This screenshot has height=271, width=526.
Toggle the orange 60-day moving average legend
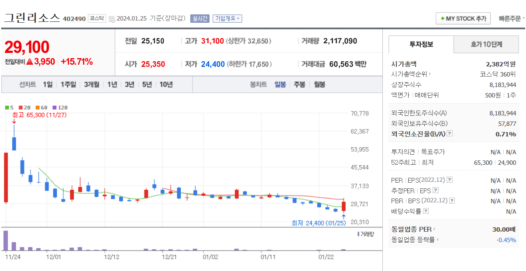[41, 108]
